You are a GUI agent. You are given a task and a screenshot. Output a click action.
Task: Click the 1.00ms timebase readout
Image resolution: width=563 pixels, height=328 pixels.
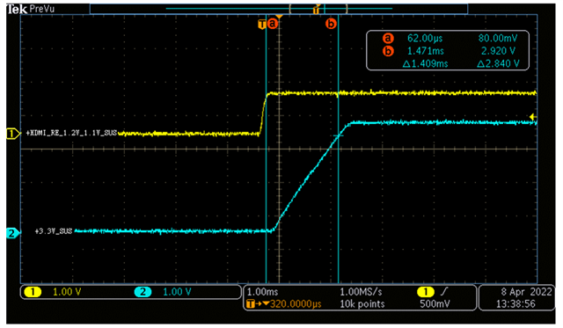pyautogui.click(x=262, y=292)
